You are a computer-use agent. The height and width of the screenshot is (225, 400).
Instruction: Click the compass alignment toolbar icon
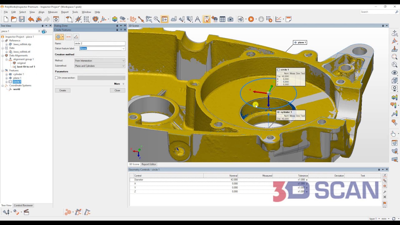point(78,19)
